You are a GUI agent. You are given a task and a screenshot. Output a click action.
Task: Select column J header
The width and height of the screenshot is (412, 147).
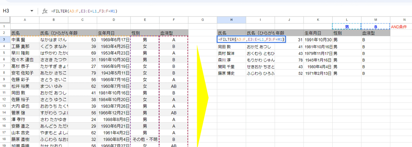pyautogui.click(x=289, y=20)
